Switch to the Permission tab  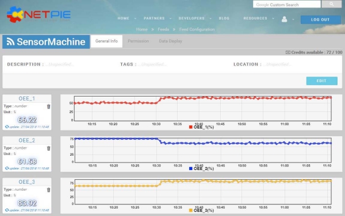[x=139, y=41]
